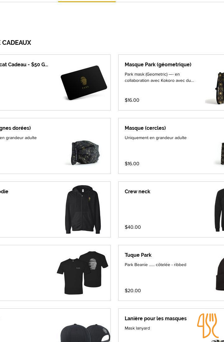224x342 pixels.
Task: Open the black Park gift card image
Action: click(x=84, y=82)
